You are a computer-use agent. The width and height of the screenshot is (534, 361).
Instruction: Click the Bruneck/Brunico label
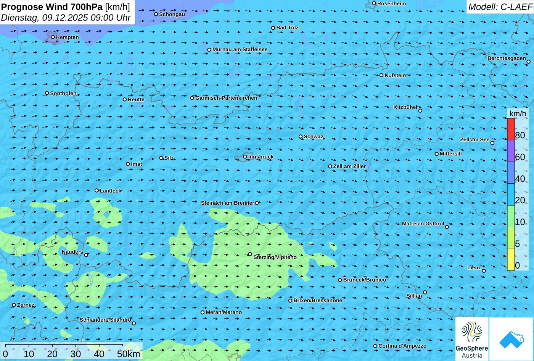(x=365, y=280)
